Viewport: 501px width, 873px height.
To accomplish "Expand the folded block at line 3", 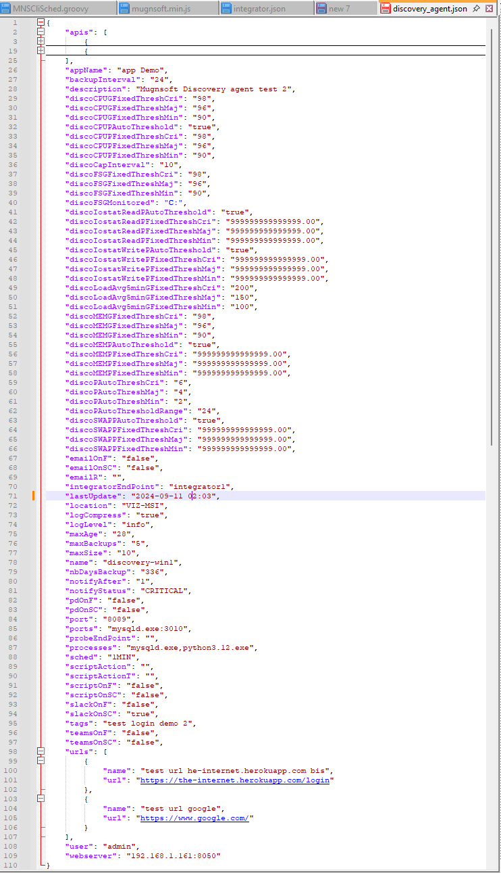I will click(x=41, y=41).
